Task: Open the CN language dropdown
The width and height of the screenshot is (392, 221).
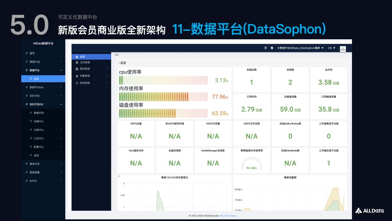Action: point(332,48)
